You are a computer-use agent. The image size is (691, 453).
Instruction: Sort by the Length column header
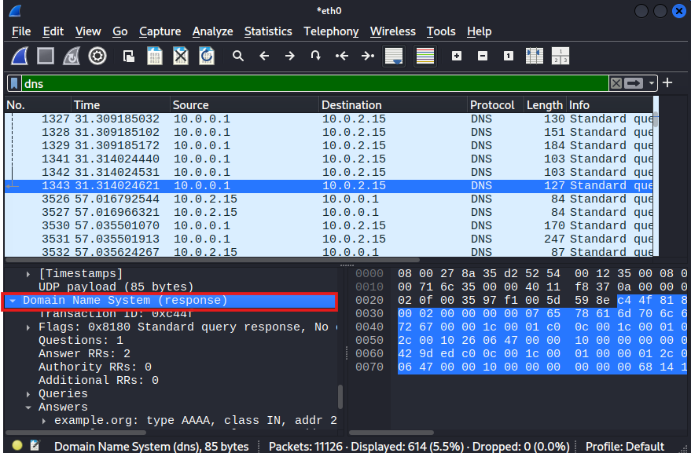(x=545, y=104)
